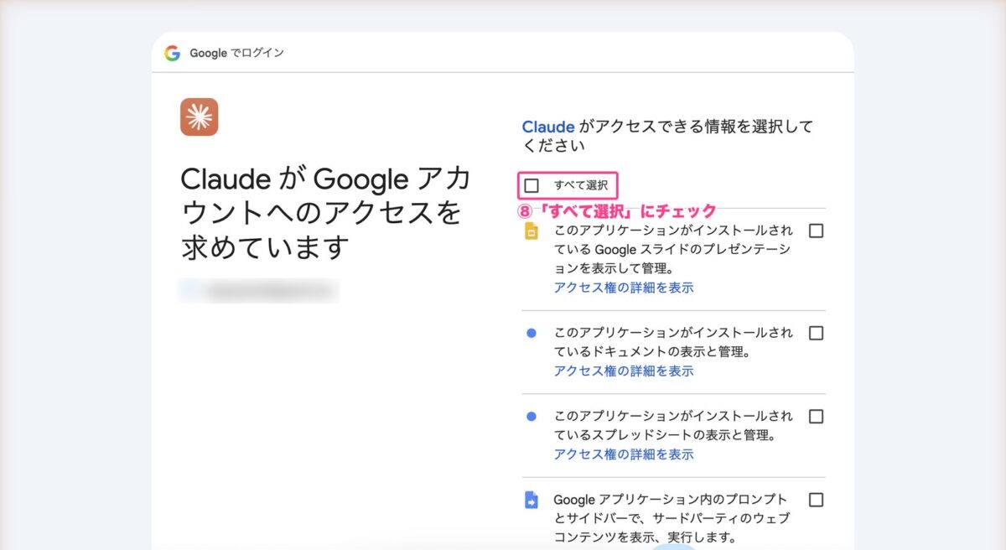Open アクセス権の詳細を表示 under ドキュメント permission

click(624, 371)
